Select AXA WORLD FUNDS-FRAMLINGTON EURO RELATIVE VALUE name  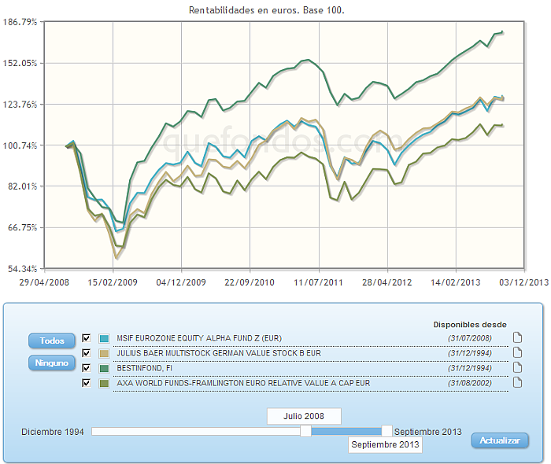click(x=243, y=383)
